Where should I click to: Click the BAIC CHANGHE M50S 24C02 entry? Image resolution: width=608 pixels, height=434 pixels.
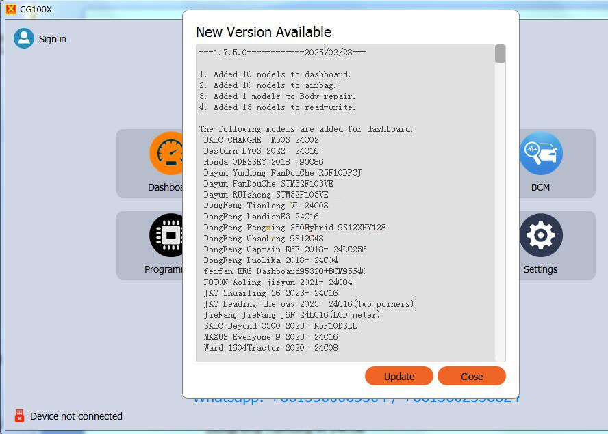262,139
